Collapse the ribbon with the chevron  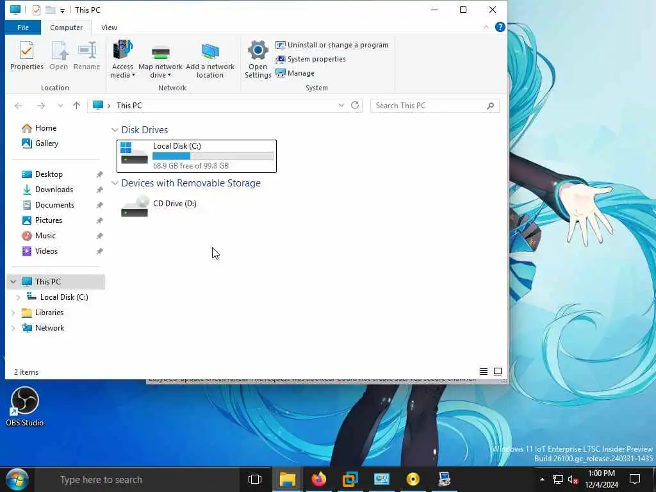[x=486, y=27]
